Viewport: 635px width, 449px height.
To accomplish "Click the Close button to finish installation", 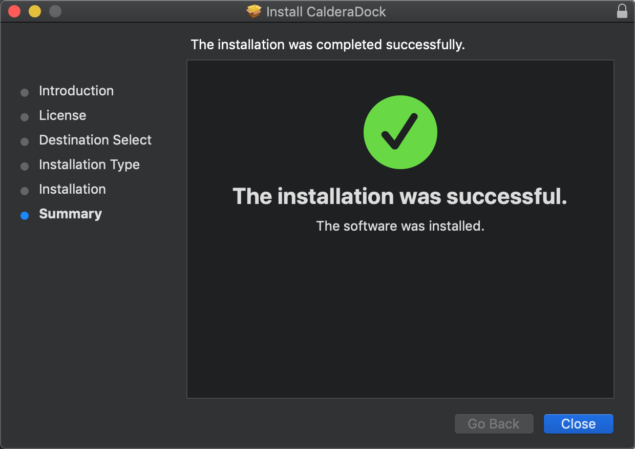I will coord(578,424).
